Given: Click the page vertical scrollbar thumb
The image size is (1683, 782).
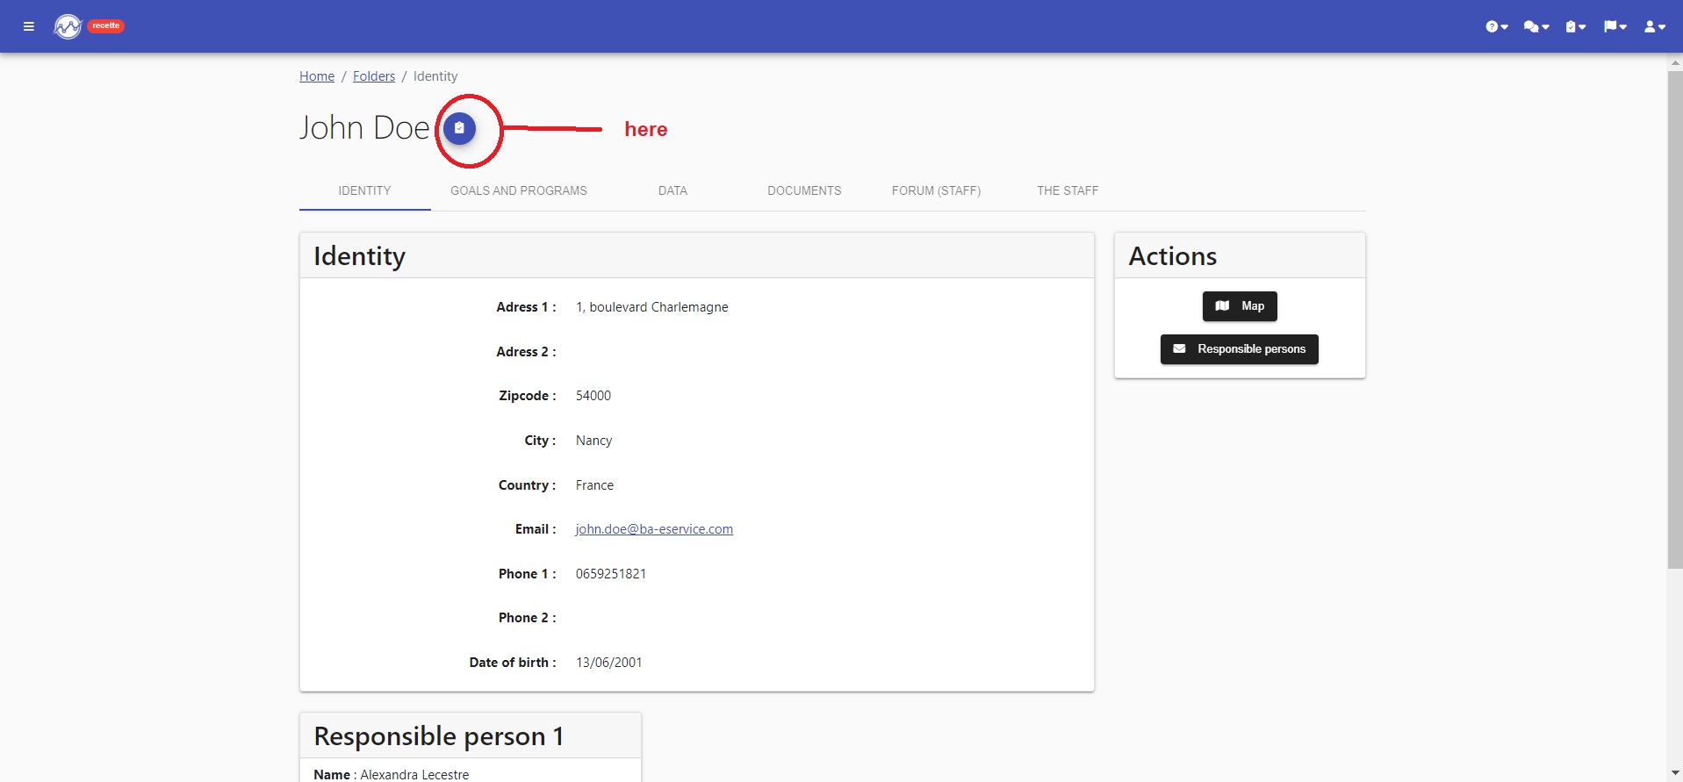Looking at the screenshot, I should (x=1675, y=319).
